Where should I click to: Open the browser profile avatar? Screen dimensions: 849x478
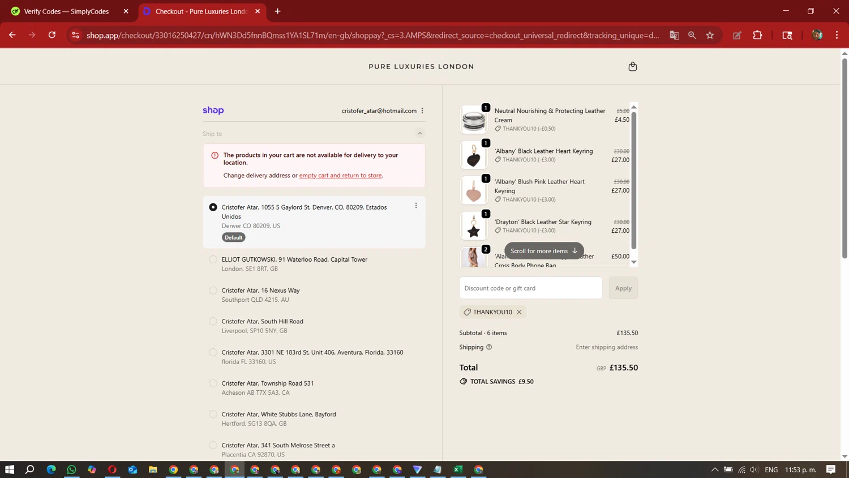coord(817,35)
